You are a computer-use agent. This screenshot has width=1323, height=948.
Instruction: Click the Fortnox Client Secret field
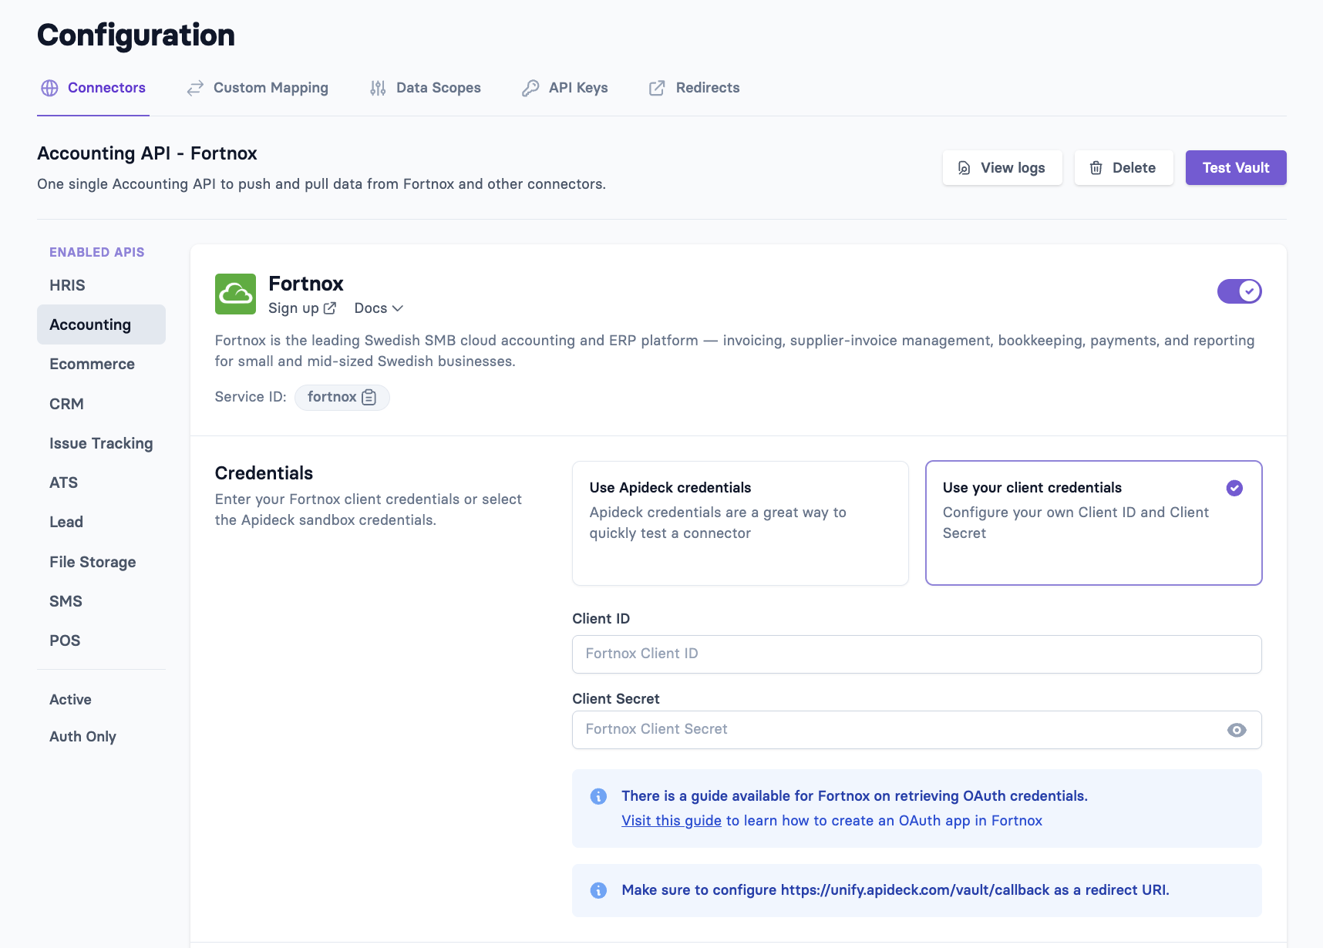(x=917, y=730)
